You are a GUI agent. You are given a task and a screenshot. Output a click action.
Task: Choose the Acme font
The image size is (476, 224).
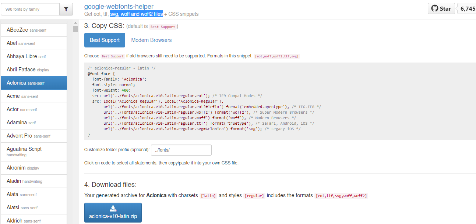coord(34,96)
